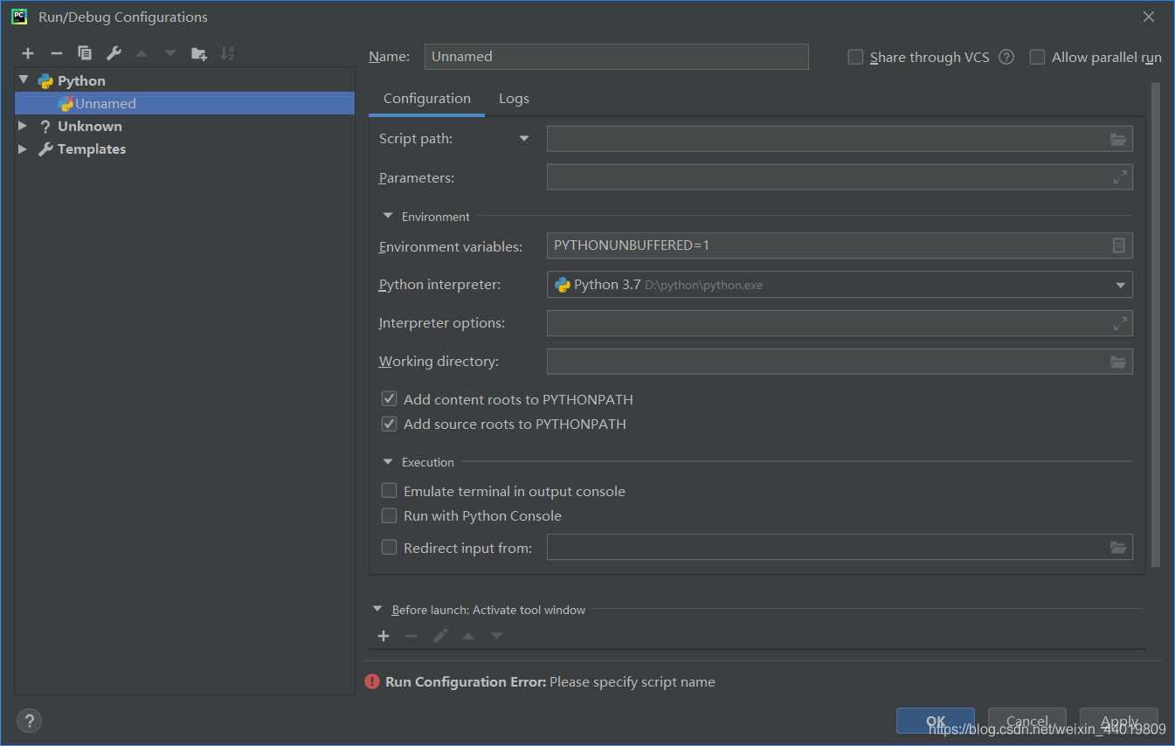Switch to the Configuration tab
The width and height of the screenshot is (1175, 746).
click(425, 98)
